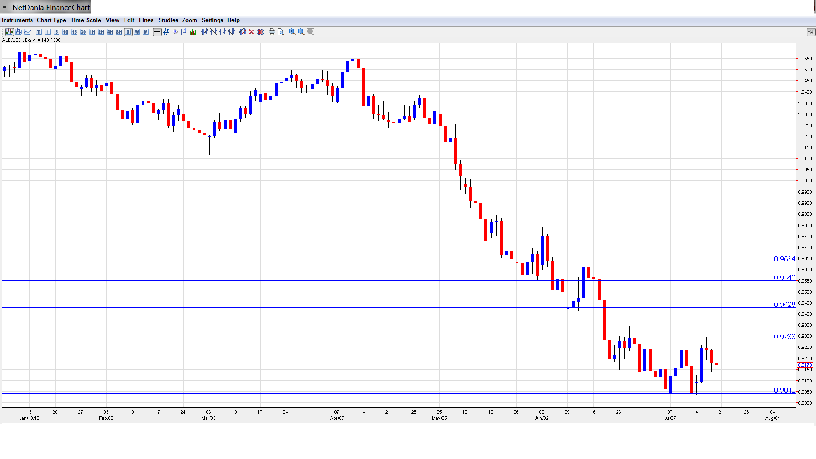This screenshot has height=459, width=816.
Task: Click the zoom in magnifier icon
Action: [x=292, y=32]
